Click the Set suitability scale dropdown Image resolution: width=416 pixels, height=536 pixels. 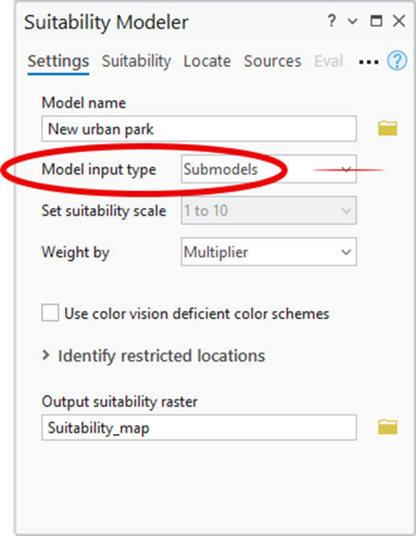click(269, 211)
